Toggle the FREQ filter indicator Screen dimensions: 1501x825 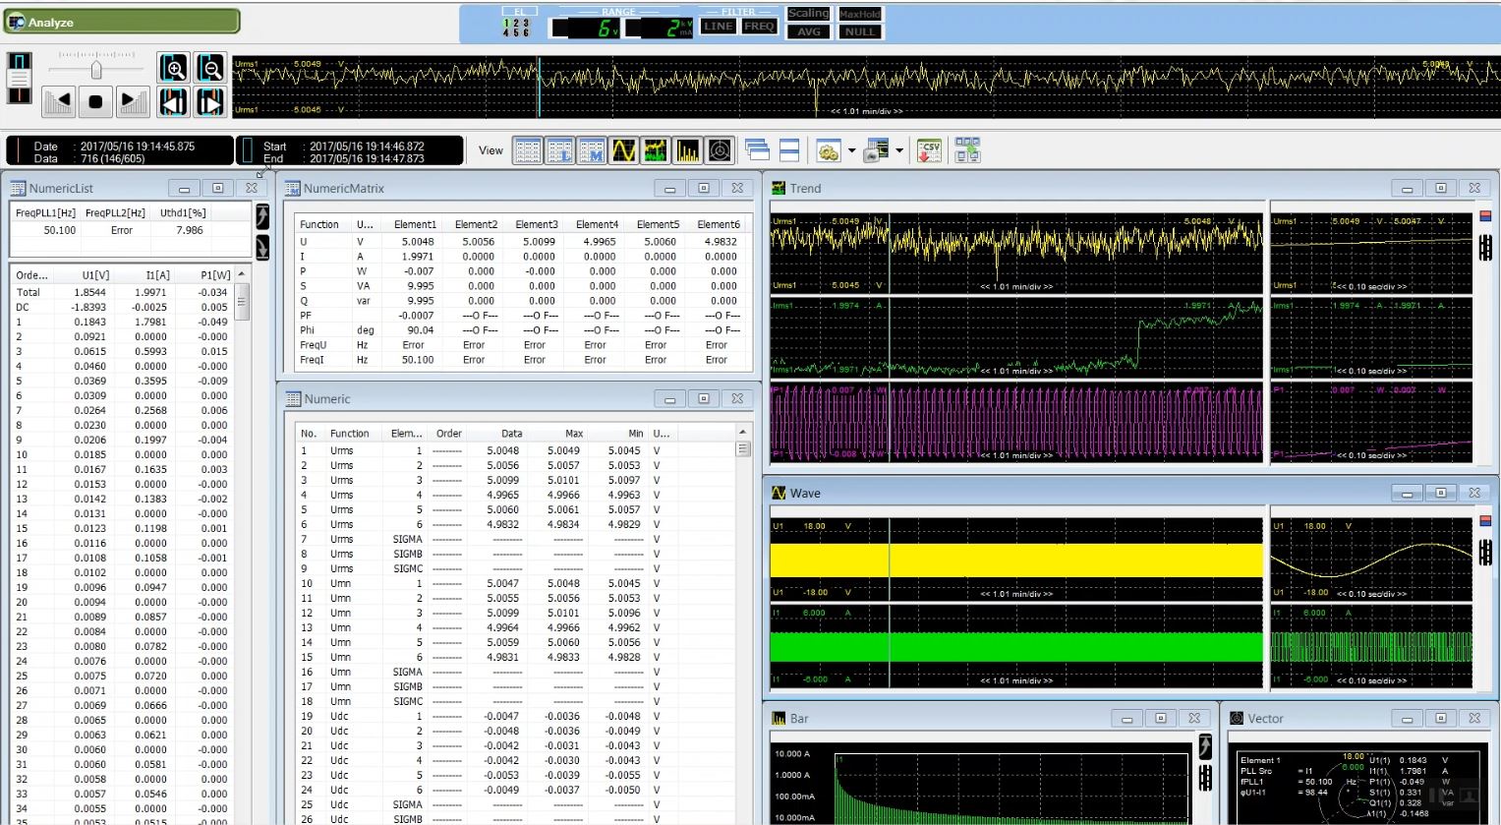759,27
